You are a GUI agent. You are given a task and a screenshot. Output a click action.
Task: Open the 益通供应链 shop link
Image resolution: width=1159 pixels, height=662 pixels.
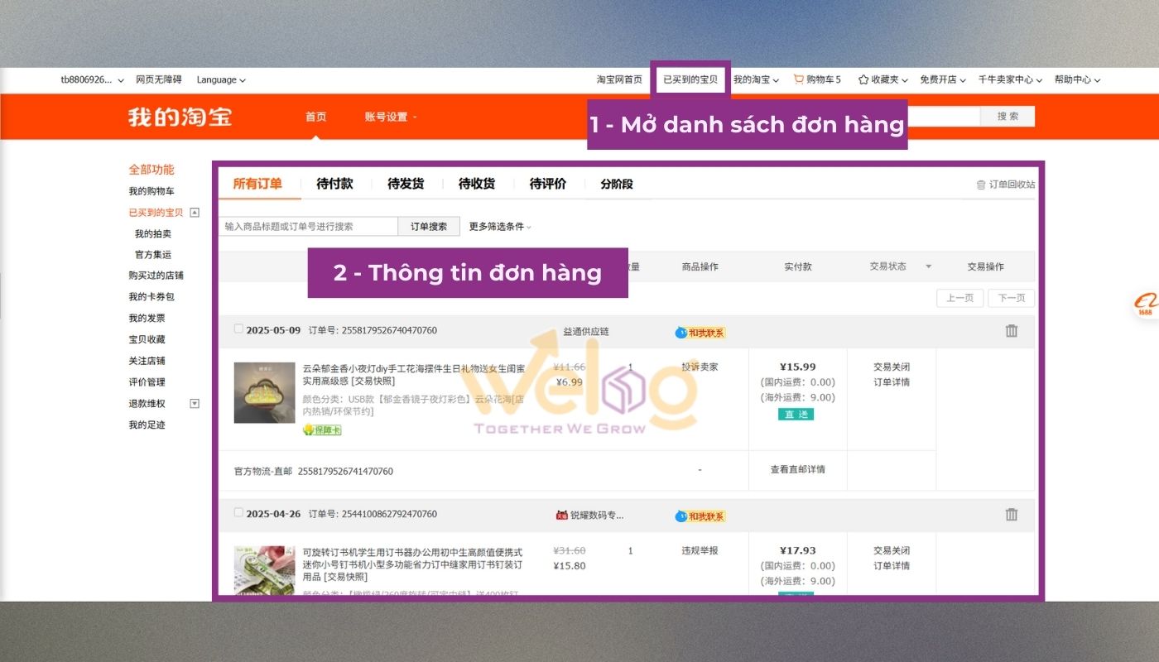pos(586,331)
